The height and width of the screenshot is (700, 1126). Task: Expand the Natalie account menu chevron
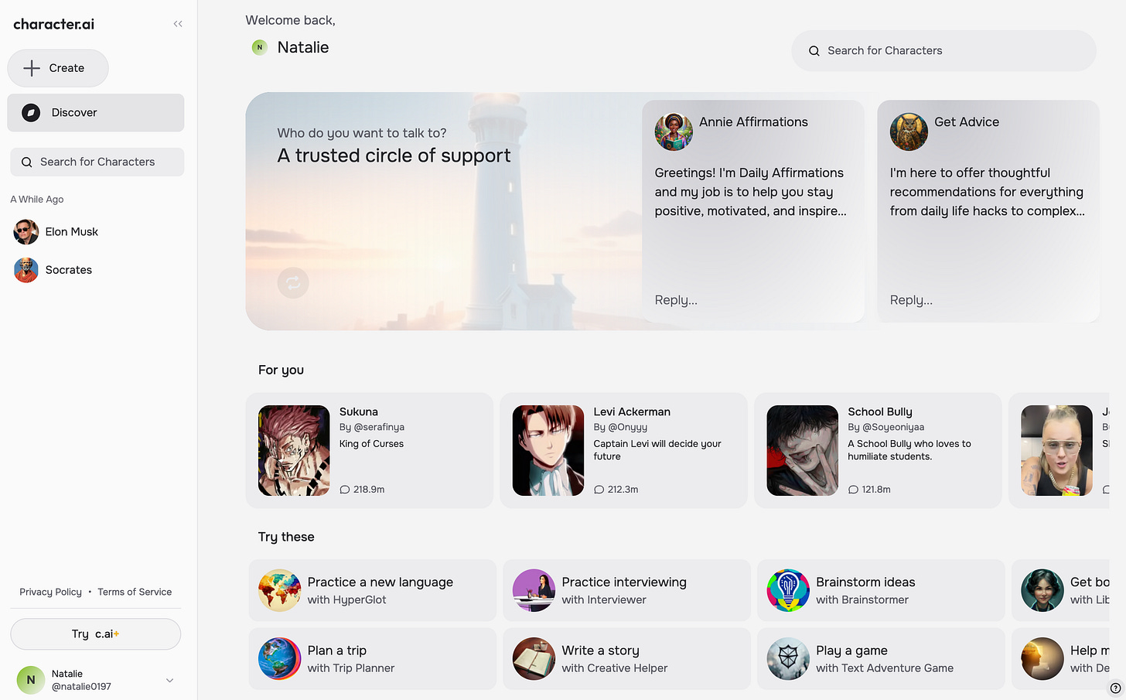(170, 680)
